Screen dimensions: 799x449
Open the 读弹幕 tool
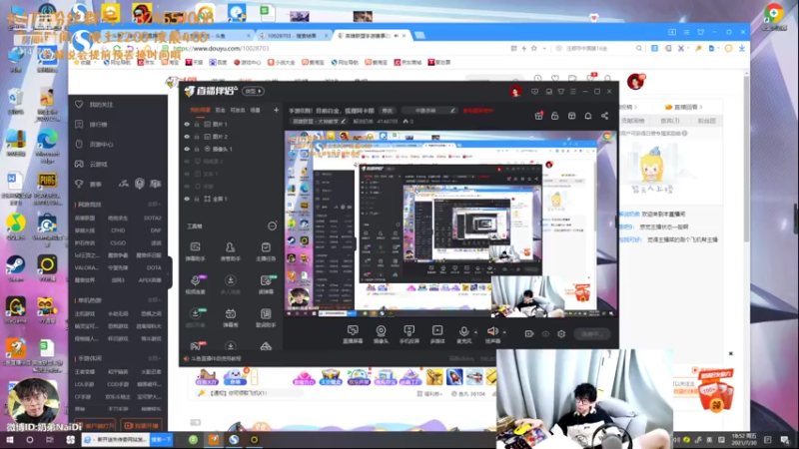266,284
